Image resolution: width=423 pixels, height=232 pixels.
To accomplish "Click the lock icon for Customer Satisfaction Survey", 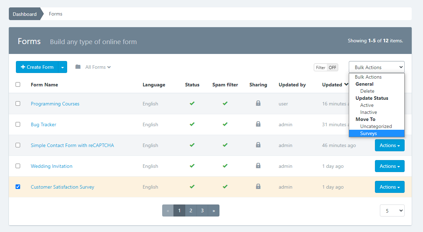I will [x=258, y=187].
